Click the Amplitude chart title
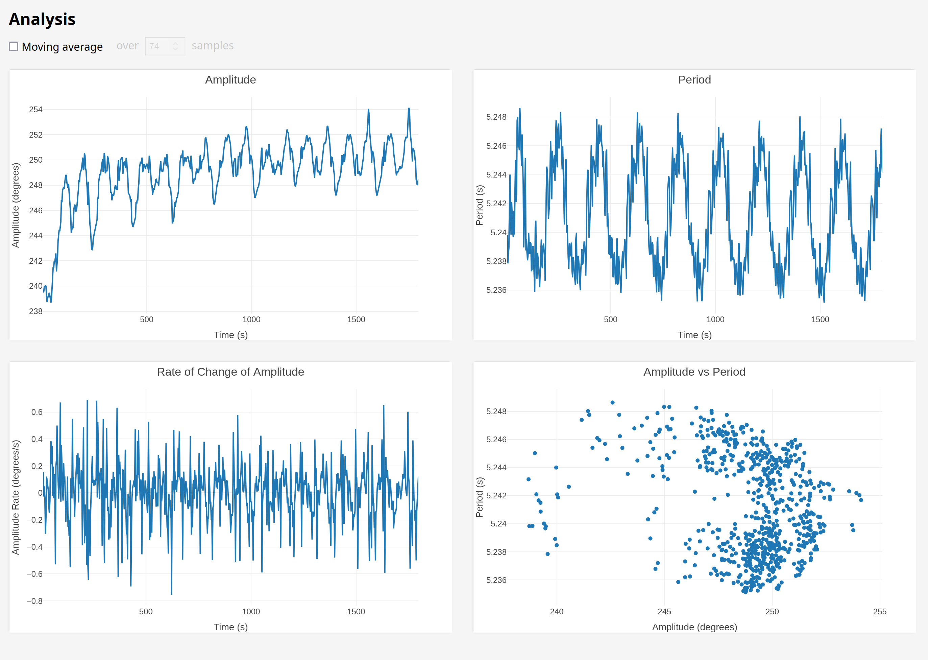928x660 pixels. click(x=230, y=80)
